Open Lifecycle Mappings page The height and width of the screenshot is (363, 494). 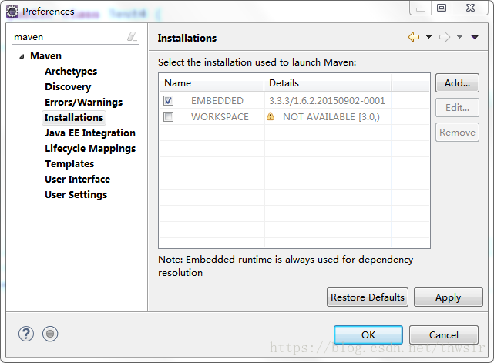90,149
